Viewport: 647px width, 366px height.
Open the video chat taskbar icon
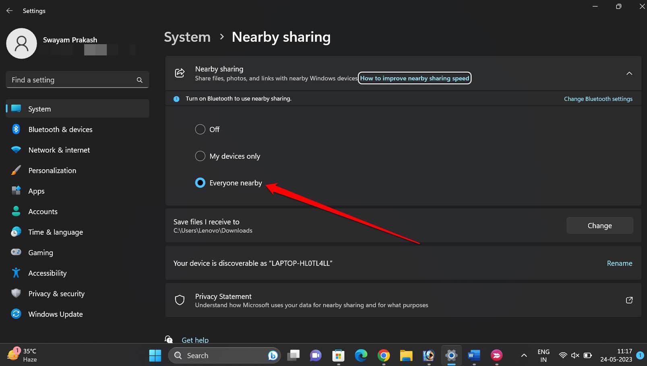pos(316,355)
